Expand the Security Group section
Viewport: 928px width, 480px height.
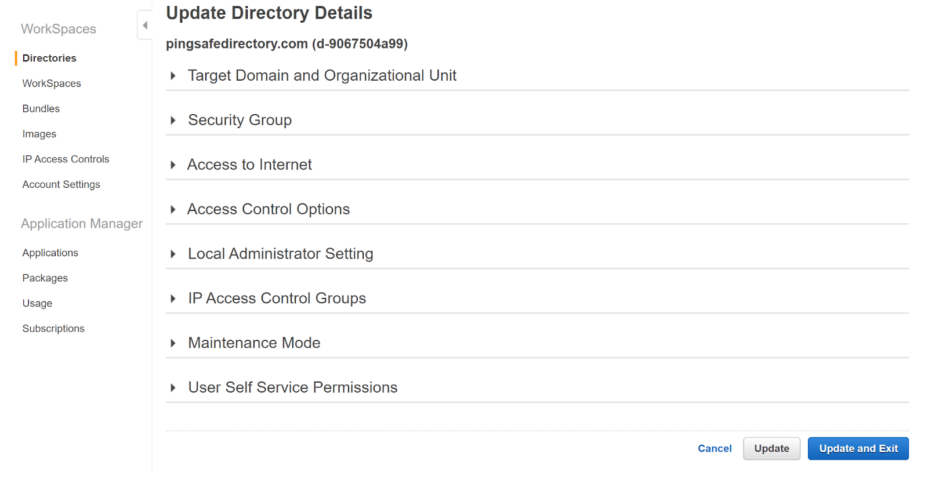coord(173,121)
